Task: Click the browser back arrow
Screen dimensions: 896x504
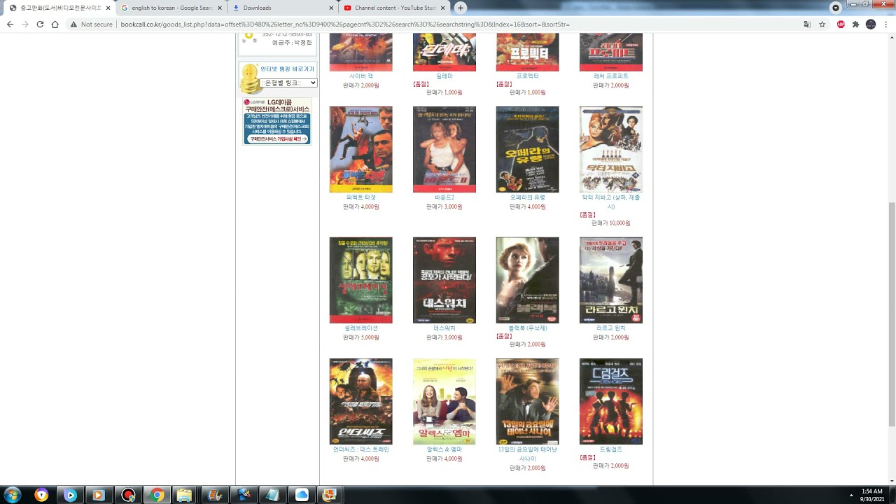Action: pyautogui.click(x=10, y=24)
